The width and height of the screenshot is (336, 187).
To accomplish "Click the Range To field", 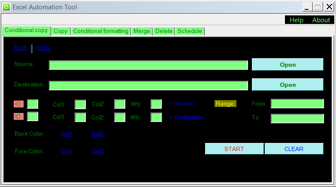I will click(x=297, y=119).
